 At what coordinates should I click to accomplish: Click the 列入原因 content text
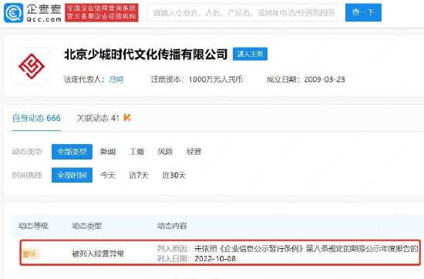point(288,248)
